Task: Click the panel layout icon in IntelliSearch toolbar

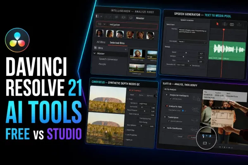Action: 98,16
